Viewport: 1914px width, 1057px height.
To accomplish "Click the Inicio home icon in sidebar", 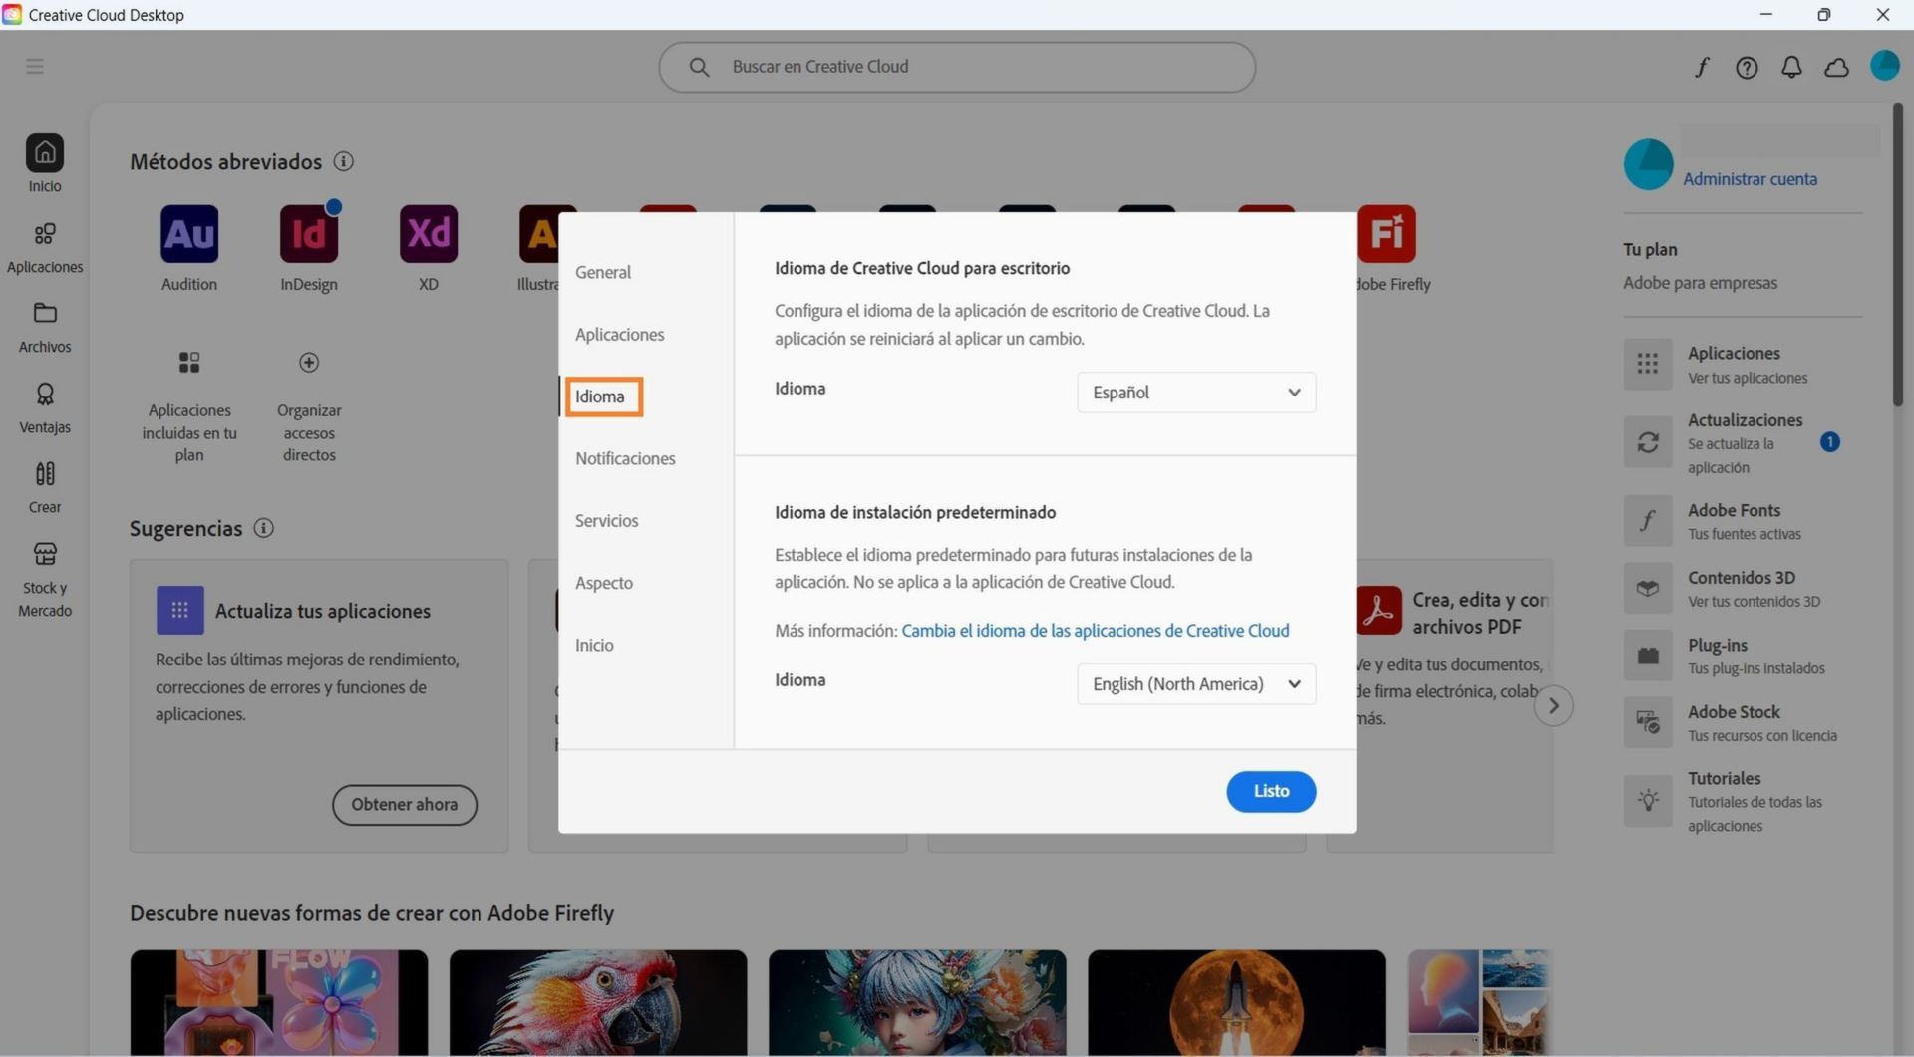I will click(x=45, y=153).
